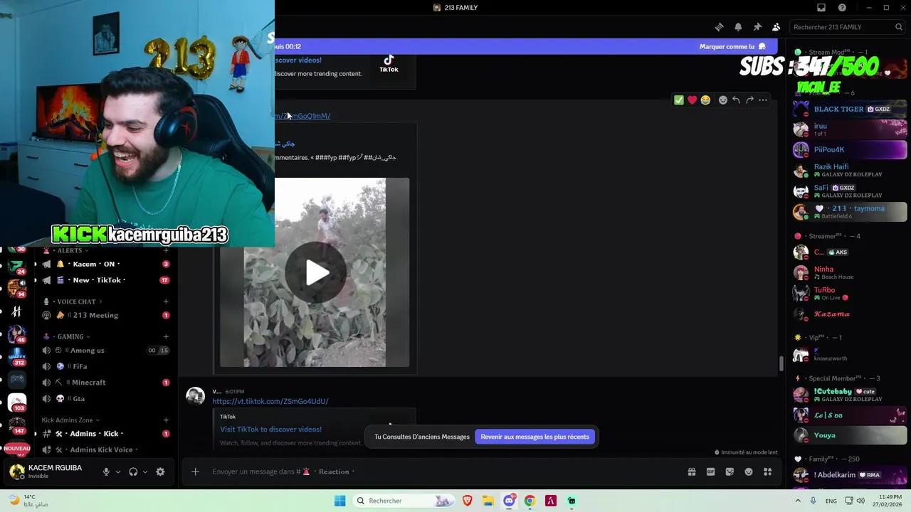
Task: Join the Minecraft voice channel
Action: pos(105,383)
